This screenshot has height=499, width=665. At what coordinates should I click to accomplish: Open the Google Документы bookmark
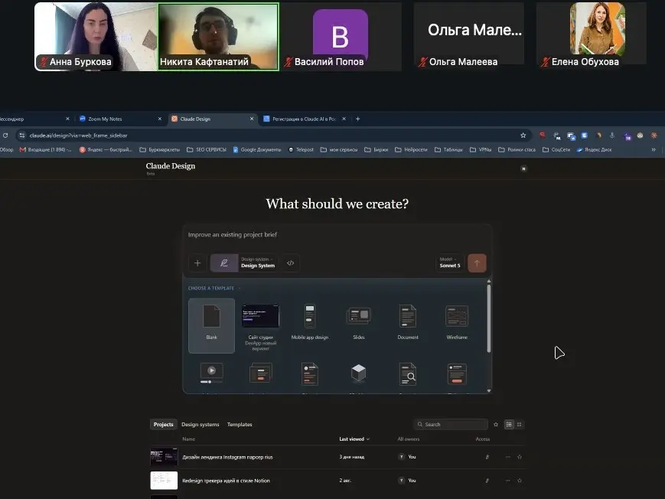[x=257, y=149]
